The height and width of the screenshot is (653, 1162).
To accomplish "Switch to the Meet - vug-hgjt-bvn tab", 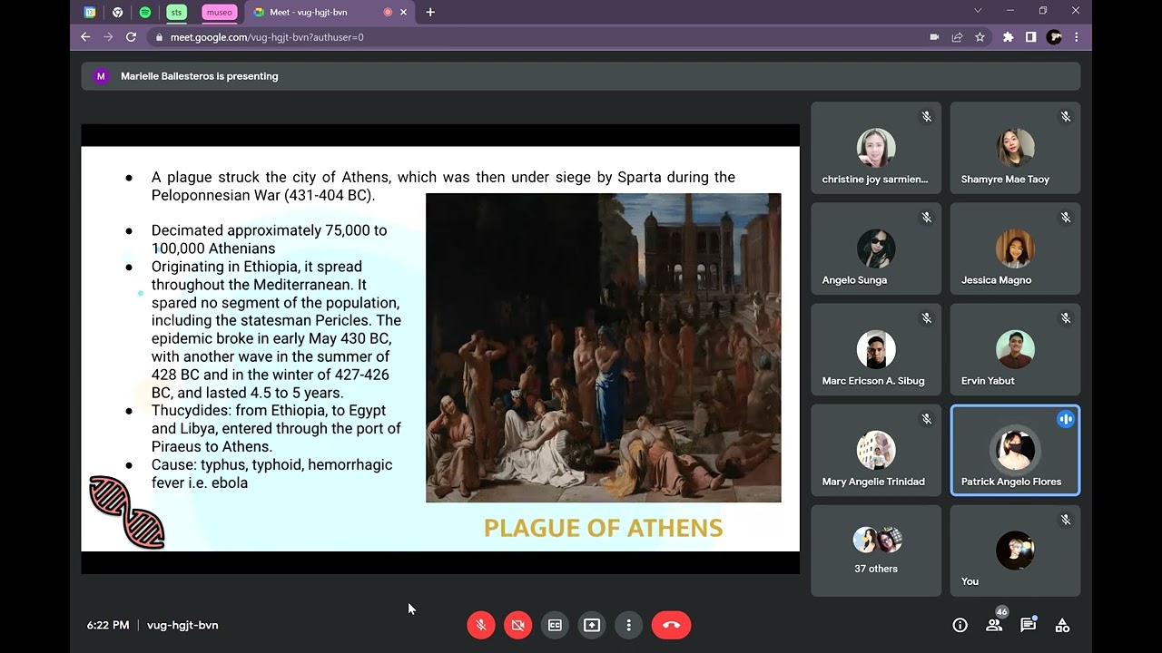I will pyautogui.click(x=329, y=13).
